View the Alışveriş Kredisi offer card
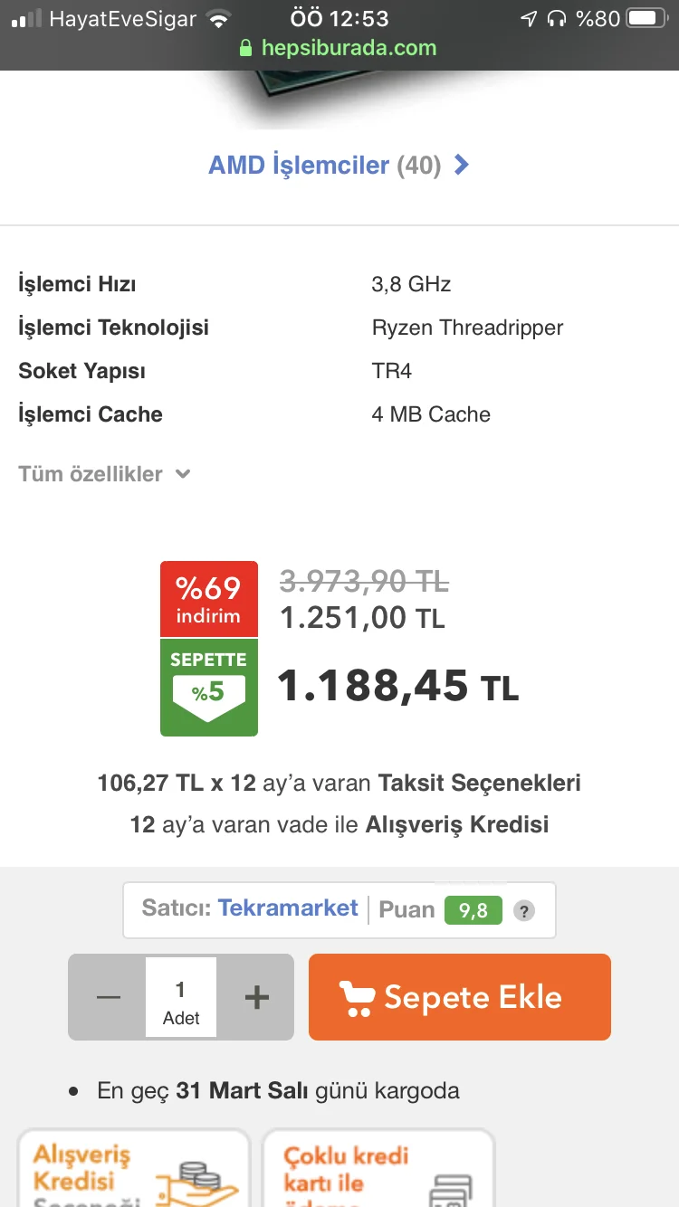This screenshot has height=1207, width=679. [133, 1172]
